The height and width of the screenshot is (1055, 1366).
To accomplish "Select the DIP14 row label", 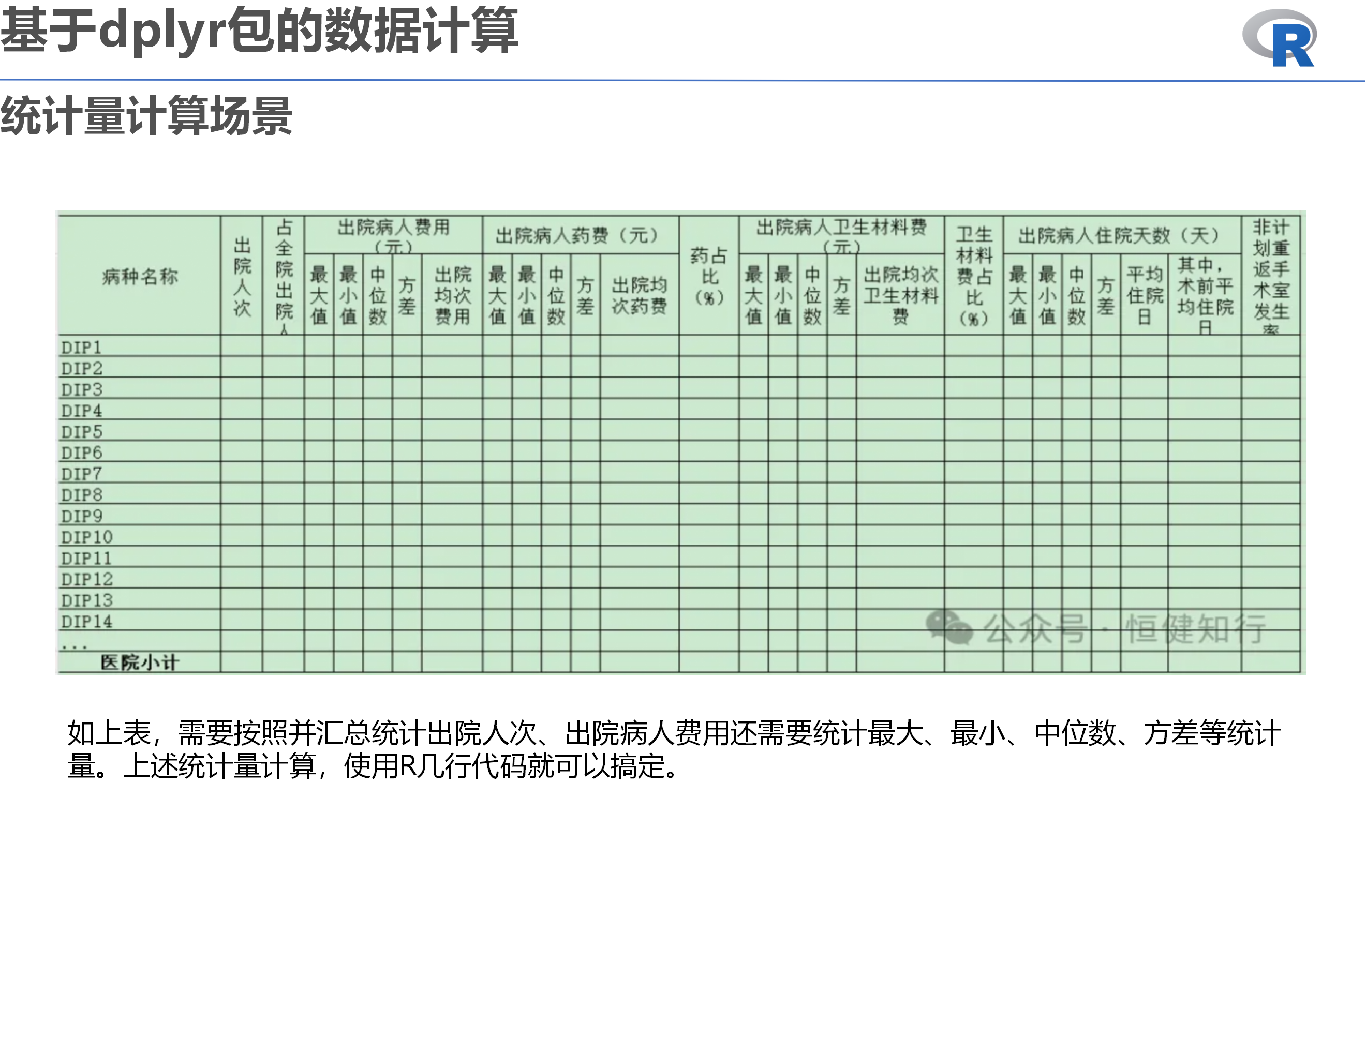I will click(86, 621).
